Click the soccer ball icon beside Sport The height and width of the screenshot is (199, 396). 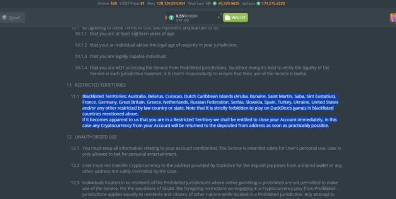click(x=4, y=17)
